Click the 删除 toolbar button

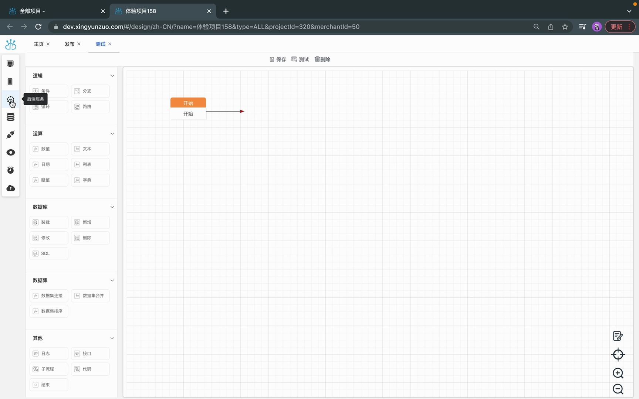(x=322, y=59)
